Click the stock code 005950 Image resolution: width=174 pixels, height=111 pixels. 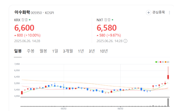coord(36,13)
